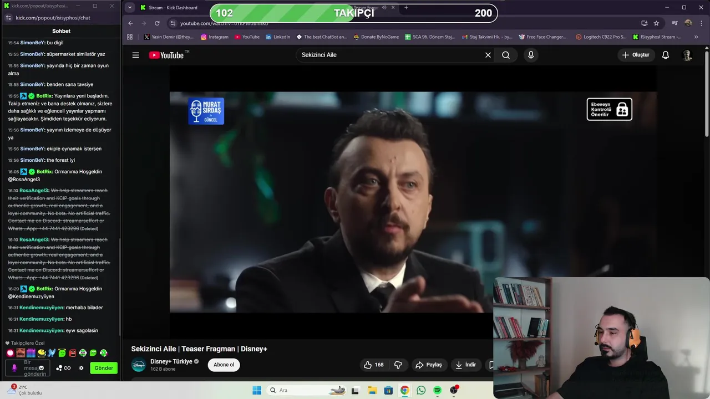Screen dimensions: 710x399
Task: Download the video via İndir
Action: pos(465,365)
